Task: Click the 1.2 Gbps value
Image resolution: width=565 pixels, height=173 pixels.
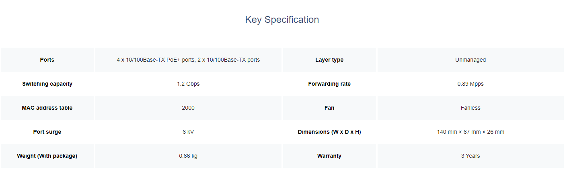Action: coord(188,84)
